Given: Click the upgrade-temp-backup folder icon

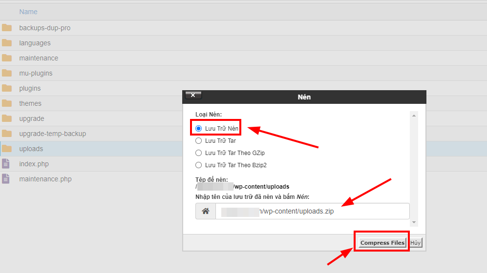Looking at the screenshot, I should 6,134.
